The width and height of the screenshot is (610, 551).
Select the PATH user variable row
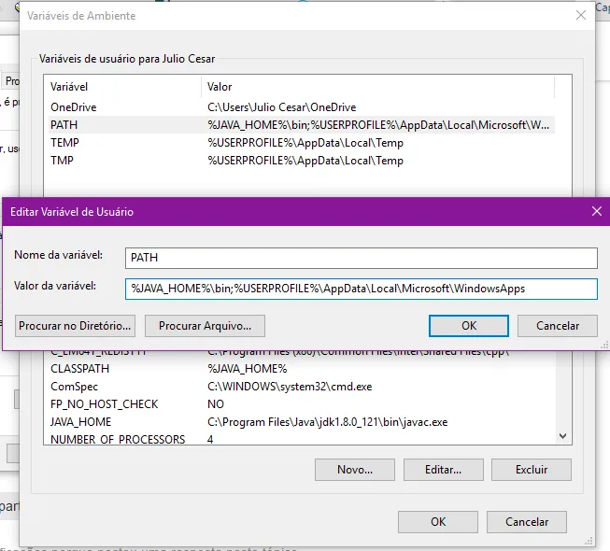point(64,125)
